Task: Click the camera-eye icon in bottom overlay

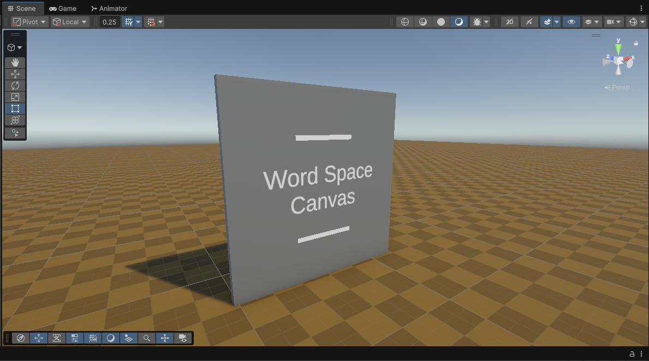Action: click(182, 338)
